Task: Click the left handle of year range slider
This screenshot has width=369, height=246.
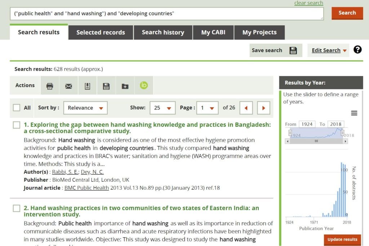Action: (290, 133)
